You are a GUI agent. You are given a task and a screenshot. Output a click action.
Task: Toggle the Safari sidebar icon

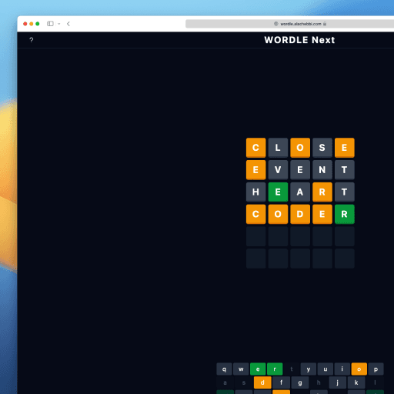tap(50, 24)
